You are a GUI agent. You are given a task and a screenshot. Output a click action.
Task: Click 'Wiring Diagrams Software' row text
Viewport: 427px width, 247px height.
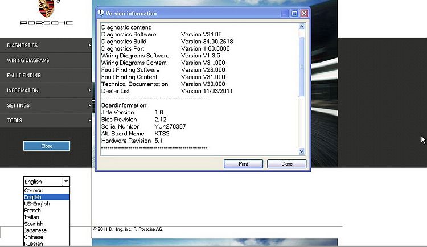click(136, 56)
